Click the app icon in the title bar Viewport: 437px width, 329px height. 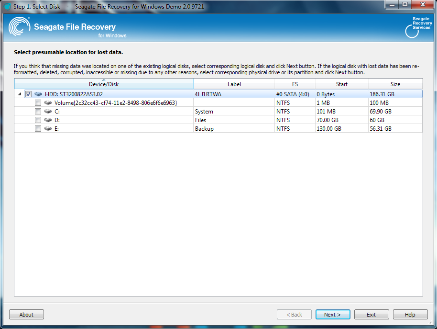7,6
